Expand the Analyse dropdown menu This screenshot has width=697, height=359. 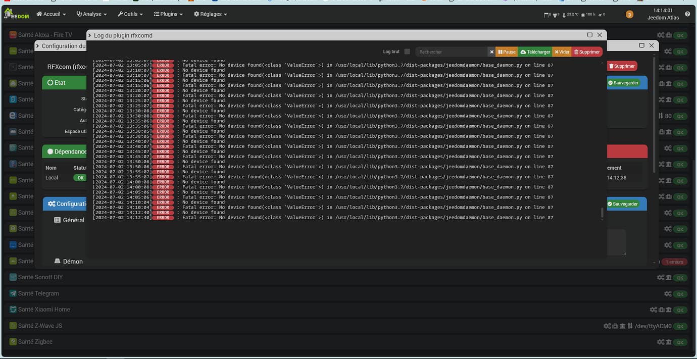91,14
